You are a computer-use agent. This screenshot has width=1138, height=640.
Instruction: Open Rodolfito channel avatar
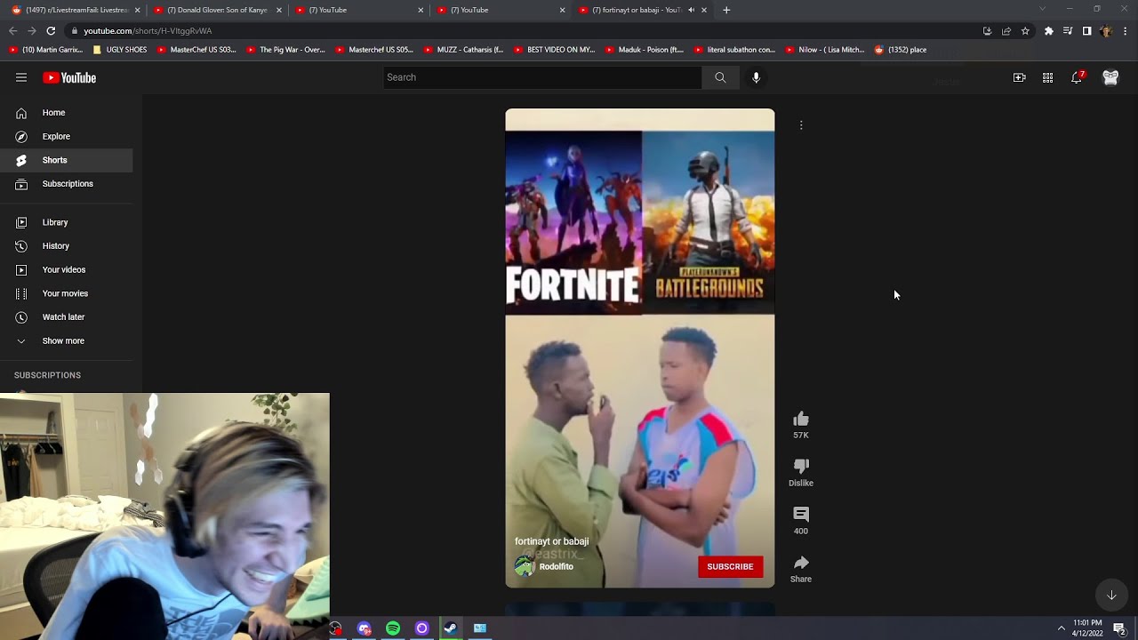(x=525, y=566)
